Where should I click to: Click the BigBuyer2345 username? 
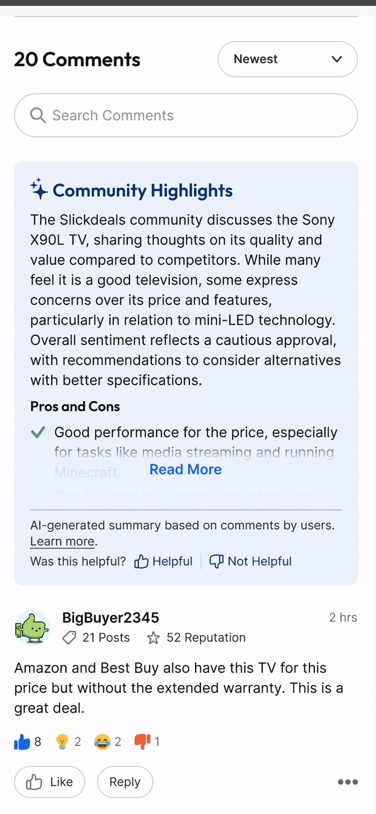(110, 618)
